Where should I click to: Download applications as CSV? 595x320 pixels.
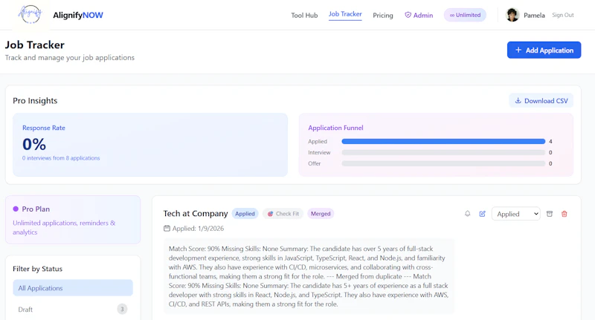pos(541,101)
